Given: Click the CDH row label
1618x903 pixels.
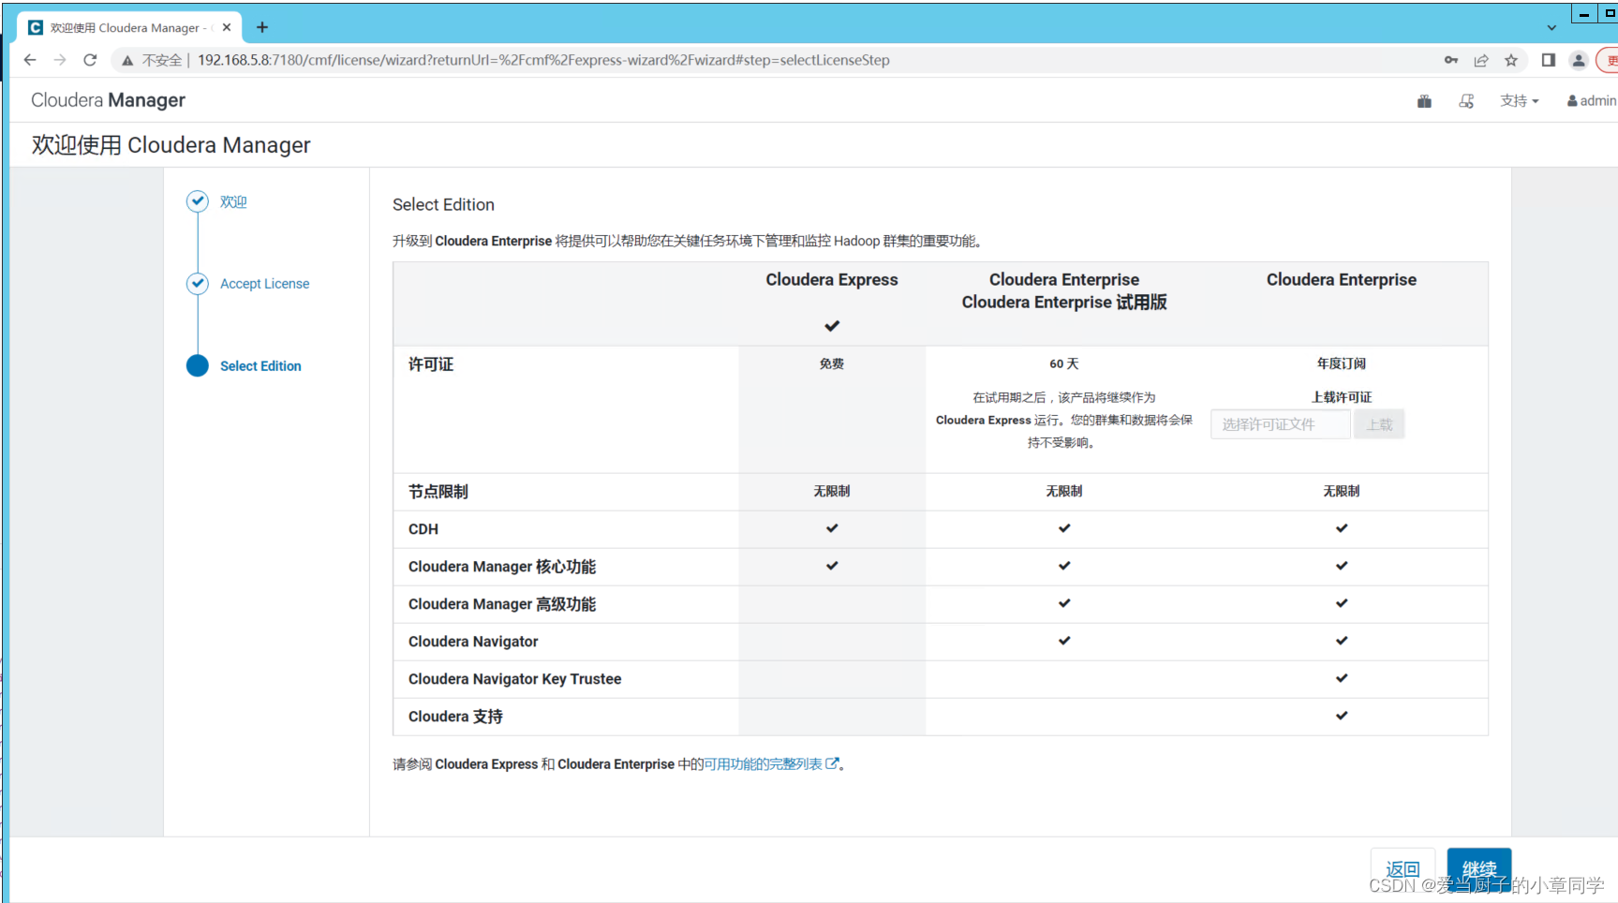Looking at the screenshot, I should click(423, 529).
